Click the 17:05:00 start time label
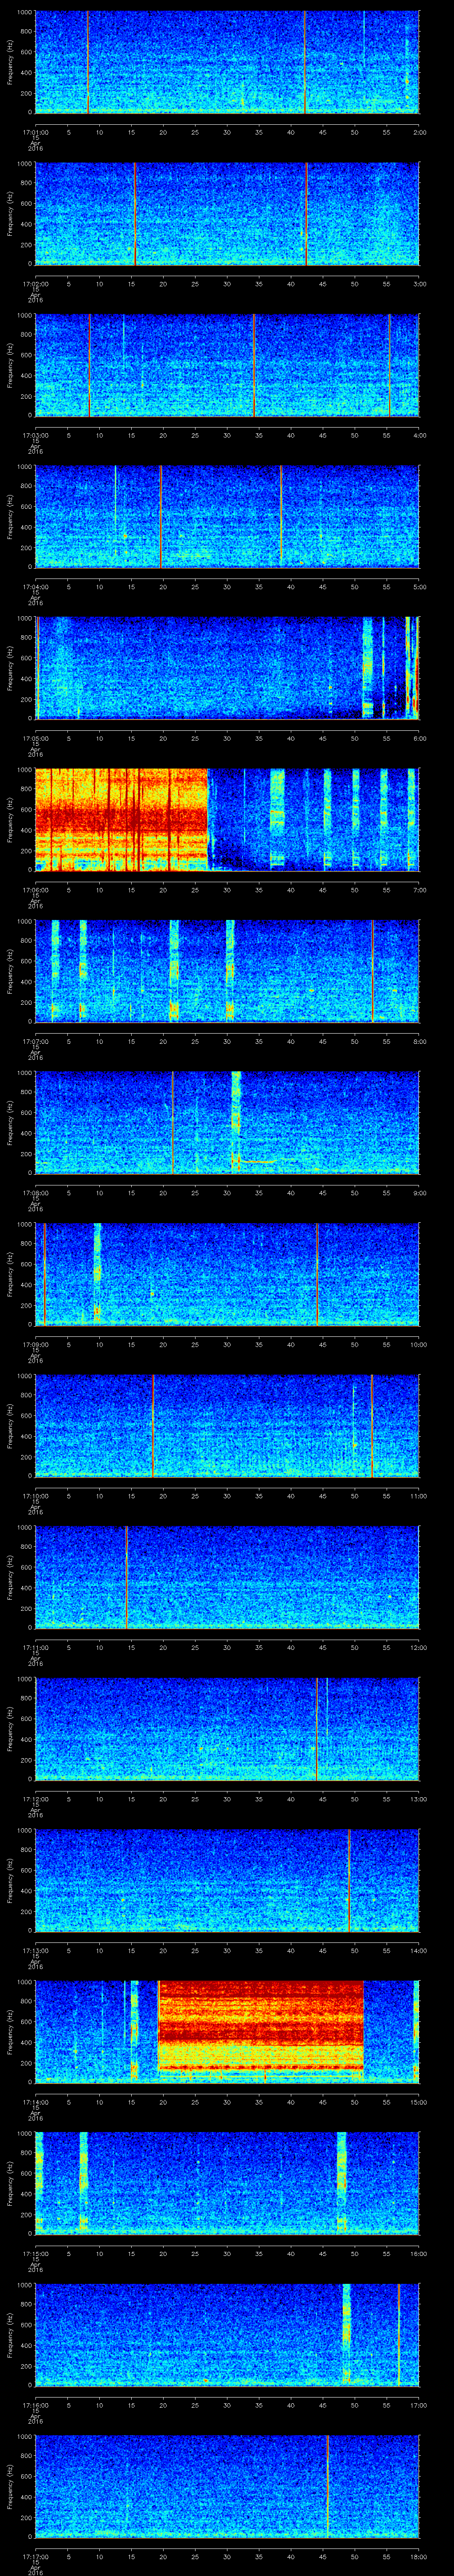This screenshot has height=2576, width=454. [x=35, y=738]
